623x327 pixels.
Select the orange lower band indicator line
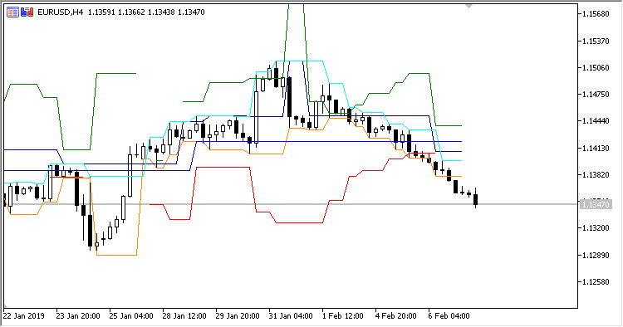117,255
